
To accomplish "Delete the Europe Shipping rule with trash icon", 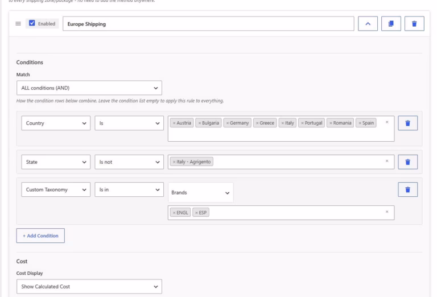I will (414, 24).
